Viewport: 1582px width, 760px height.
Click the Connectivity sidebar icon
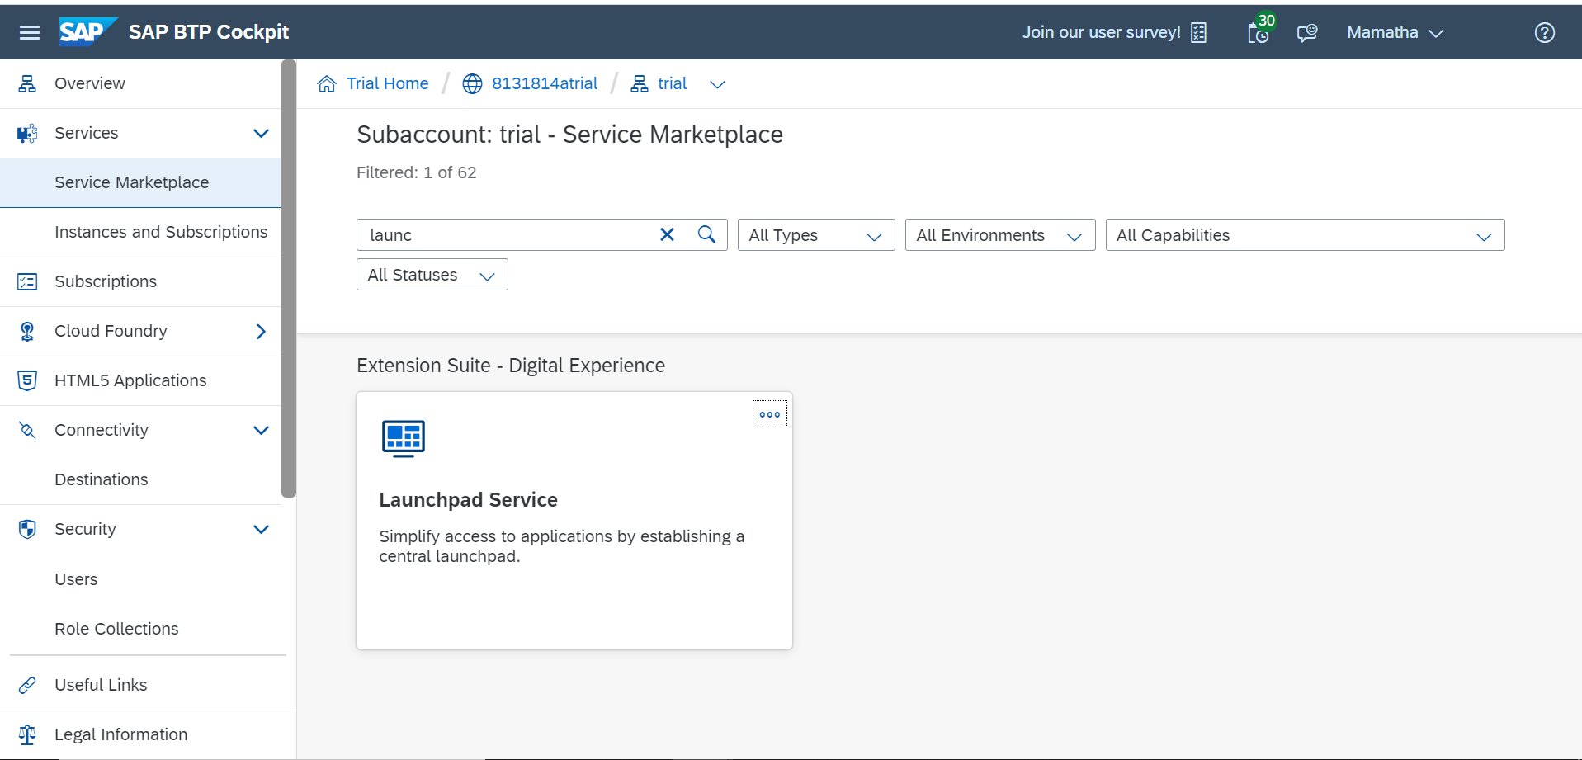[x=27, y=430]
